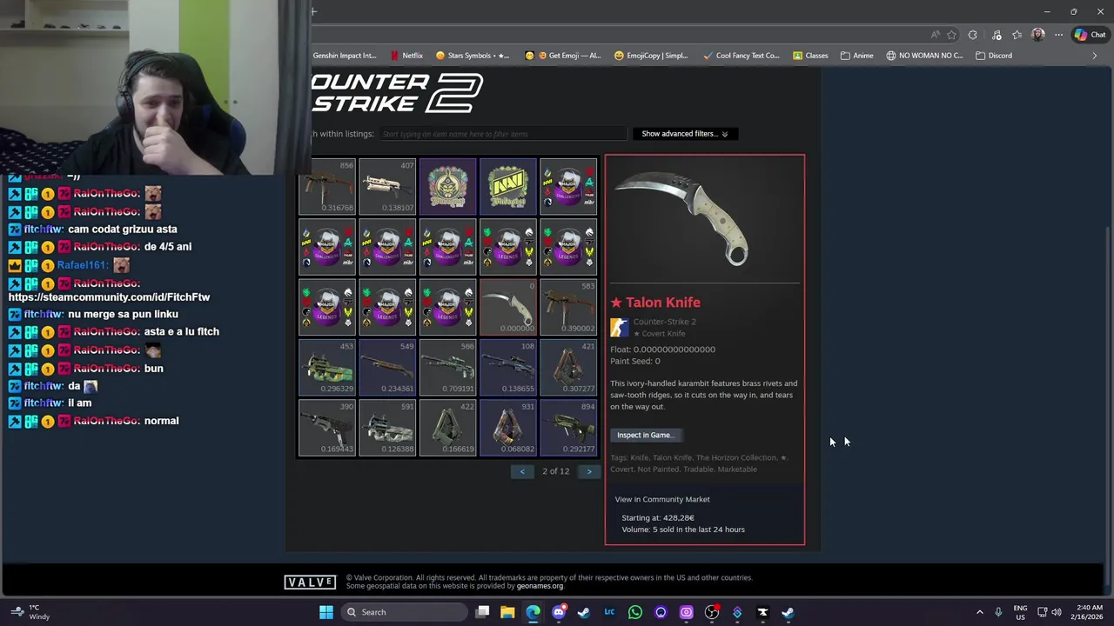
Task: Select inventory item with float 0.390002
Action: click(x=568, y=307)
